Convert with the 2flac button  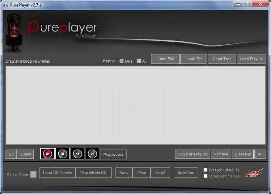[142, 173]
